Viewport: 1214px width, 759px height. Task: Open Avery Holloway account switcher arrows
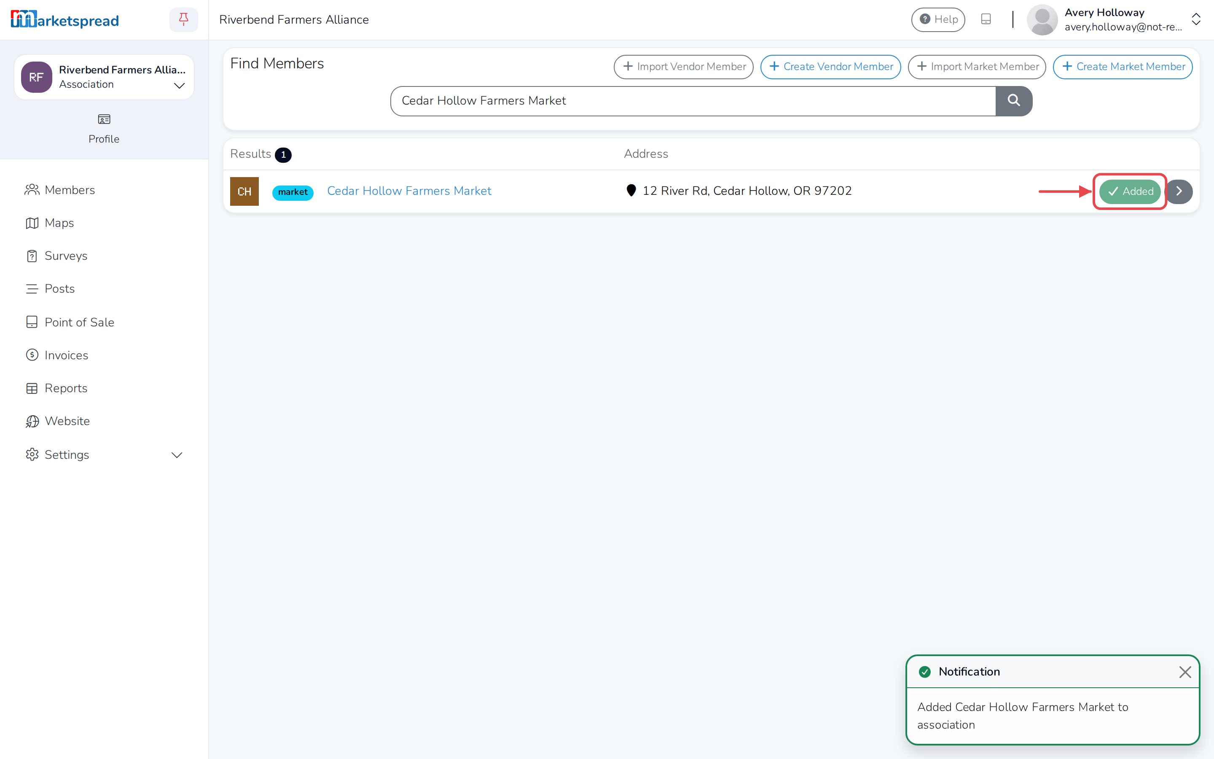pyautogui.click(x=1196, y=19)
